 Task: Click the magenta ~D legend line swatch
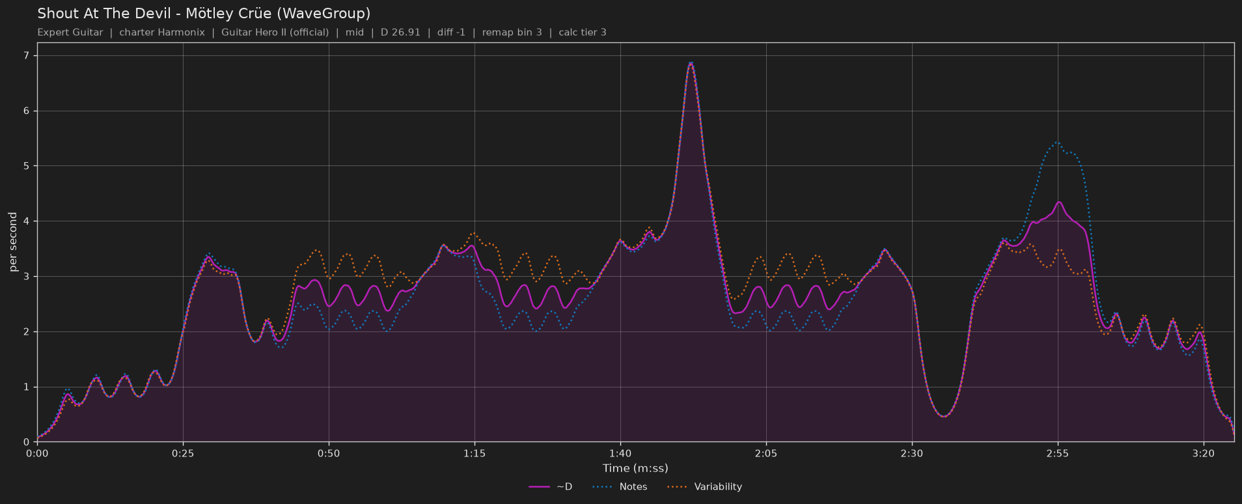[x=540, y=486]
